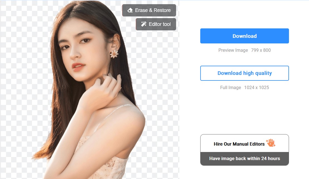Image resolution: width=309 pixels, height=179 pixels.
Task: Select the blue Download button
Action: pos(244,36)
